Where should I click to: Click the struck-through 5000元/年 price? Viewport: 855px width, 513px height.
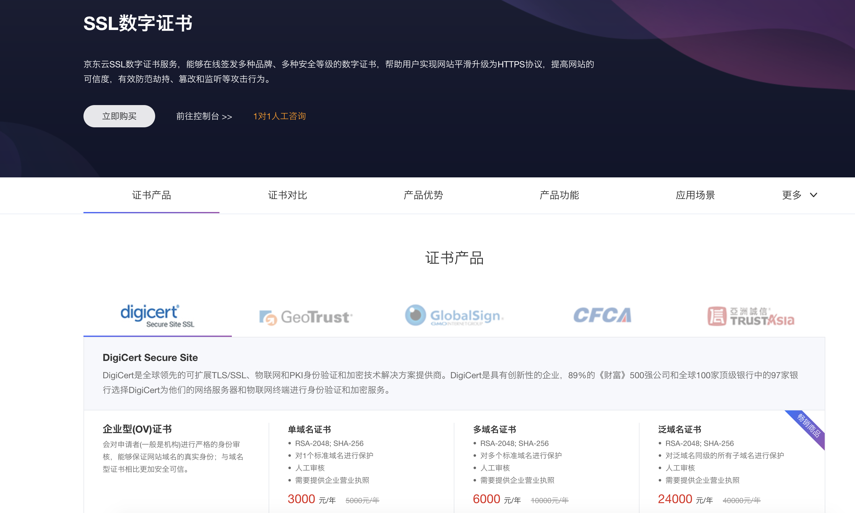click(362, 501)
